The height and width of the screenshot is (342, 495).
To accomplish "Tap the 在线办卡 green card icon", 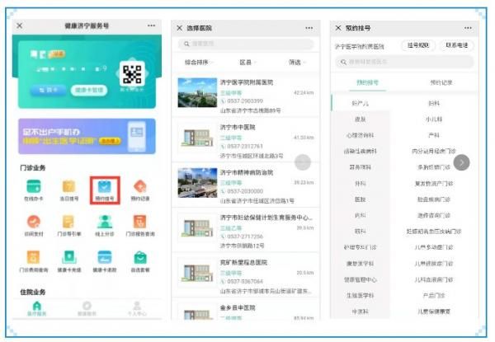I will pyautogui.click(x=34, y=186).
